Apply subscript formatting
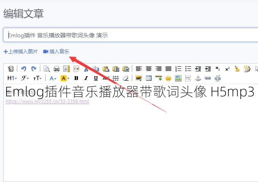The width and height of the screenshot is (258, 182). [218, 68]
